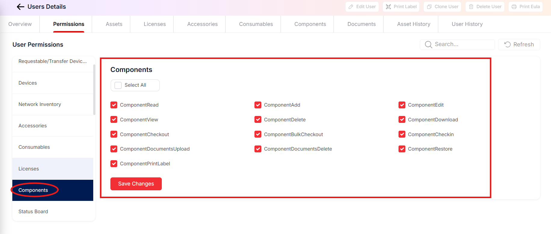Select Requestable/Transfer Devices category
Viewport: 551px width, 234px height.
tap(53, 61)
